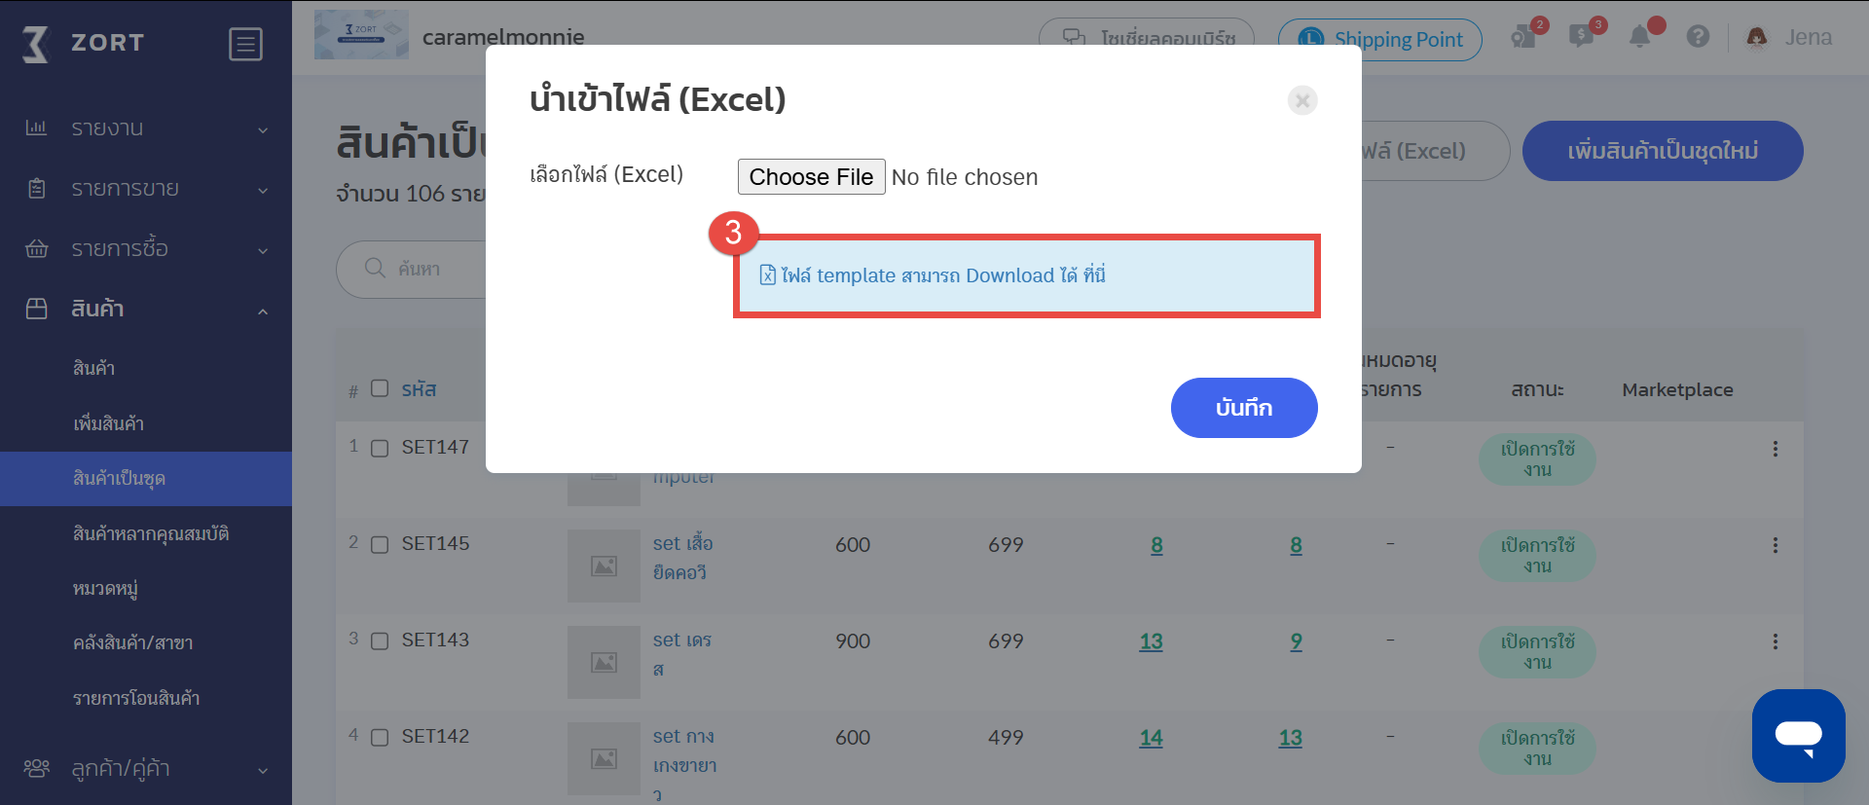This screenshot has width=1869, height=805.
Task: Click the blue บันทึก save button
Action: pos(1244,408)
